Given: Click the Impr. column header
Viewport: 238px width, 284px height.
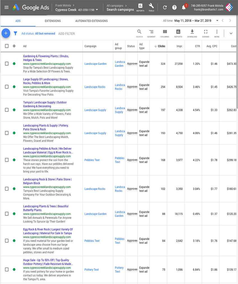Looking at the screenshot, I should click(179, 46).
